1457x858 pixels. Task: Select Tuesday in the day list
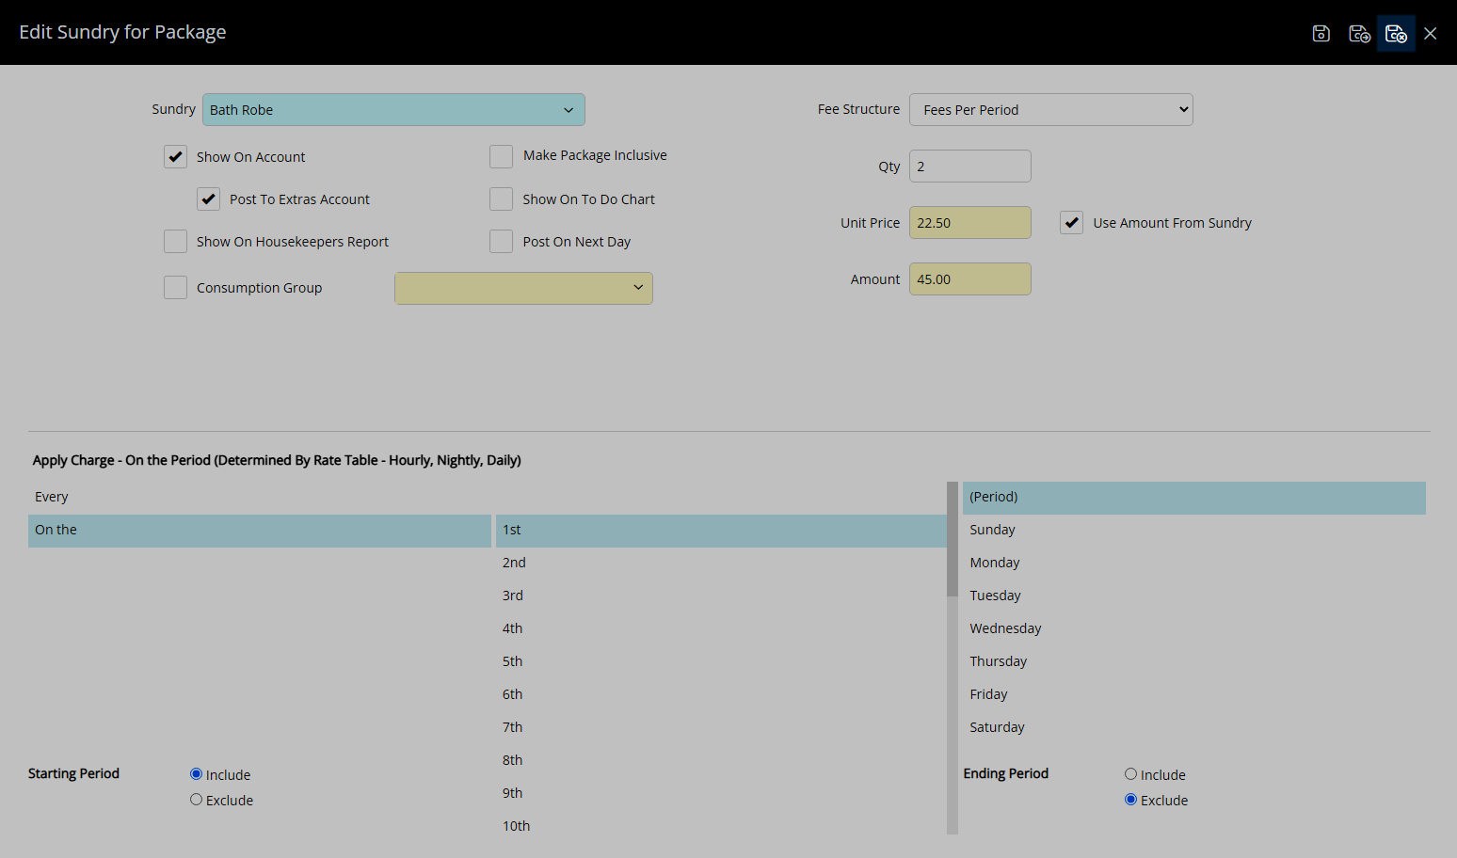(x=1194, y=596)
